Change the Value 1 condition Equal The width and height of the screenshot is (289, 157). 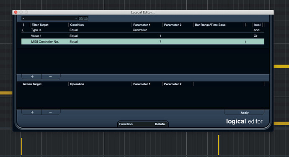[x=74, y=36]
